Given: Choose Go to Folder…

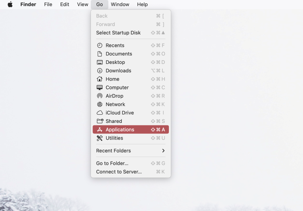Looking at the screenshot, I should (131, 163).
